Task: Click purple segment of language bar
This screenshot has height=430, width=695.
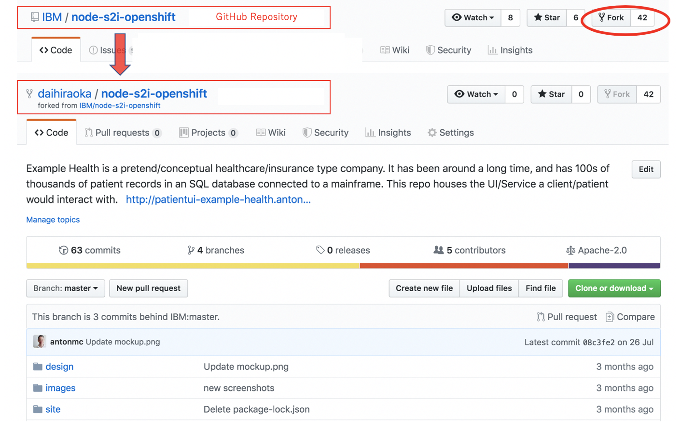Action: (614, 266)
